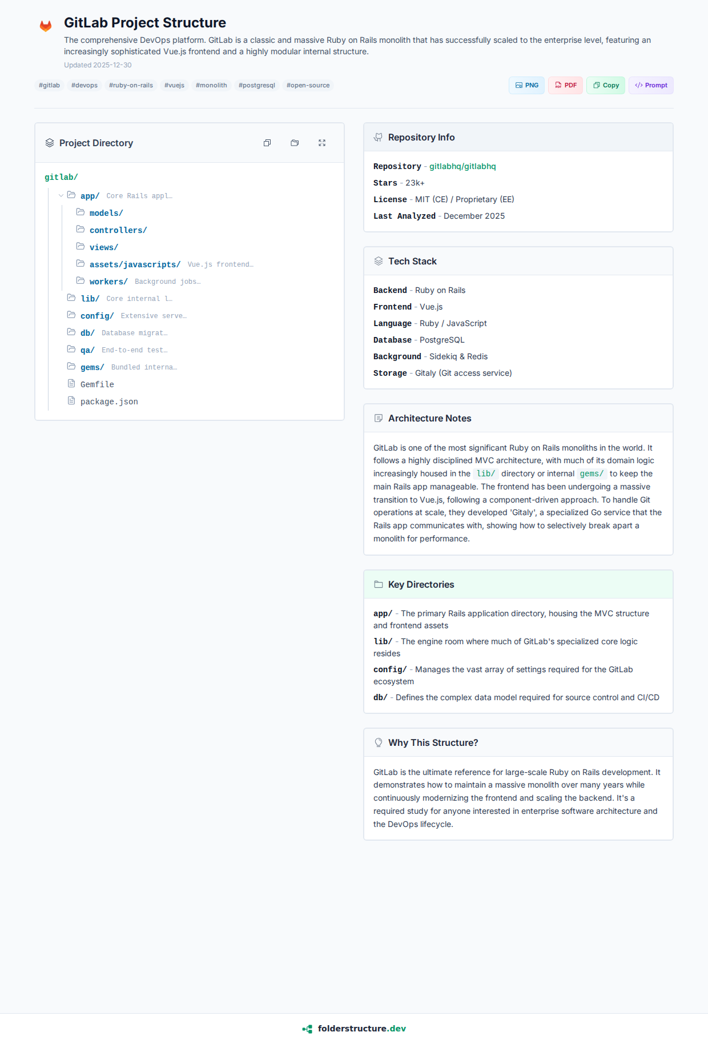Select the #ruby-on-rails tag

pos(131,85)
